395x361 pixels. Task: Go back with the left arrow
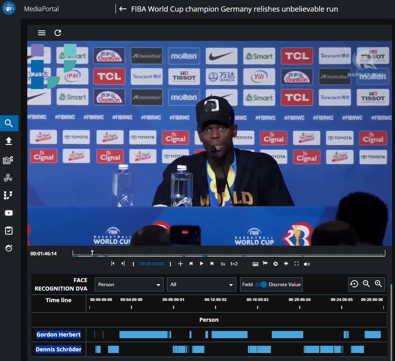[123, 9]
